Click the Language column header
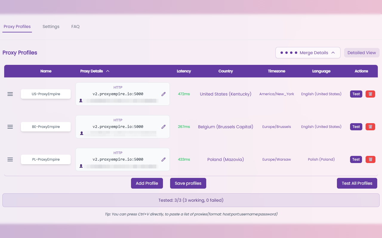The width and height of the screenshot is (382, 238). coord(321,71)
